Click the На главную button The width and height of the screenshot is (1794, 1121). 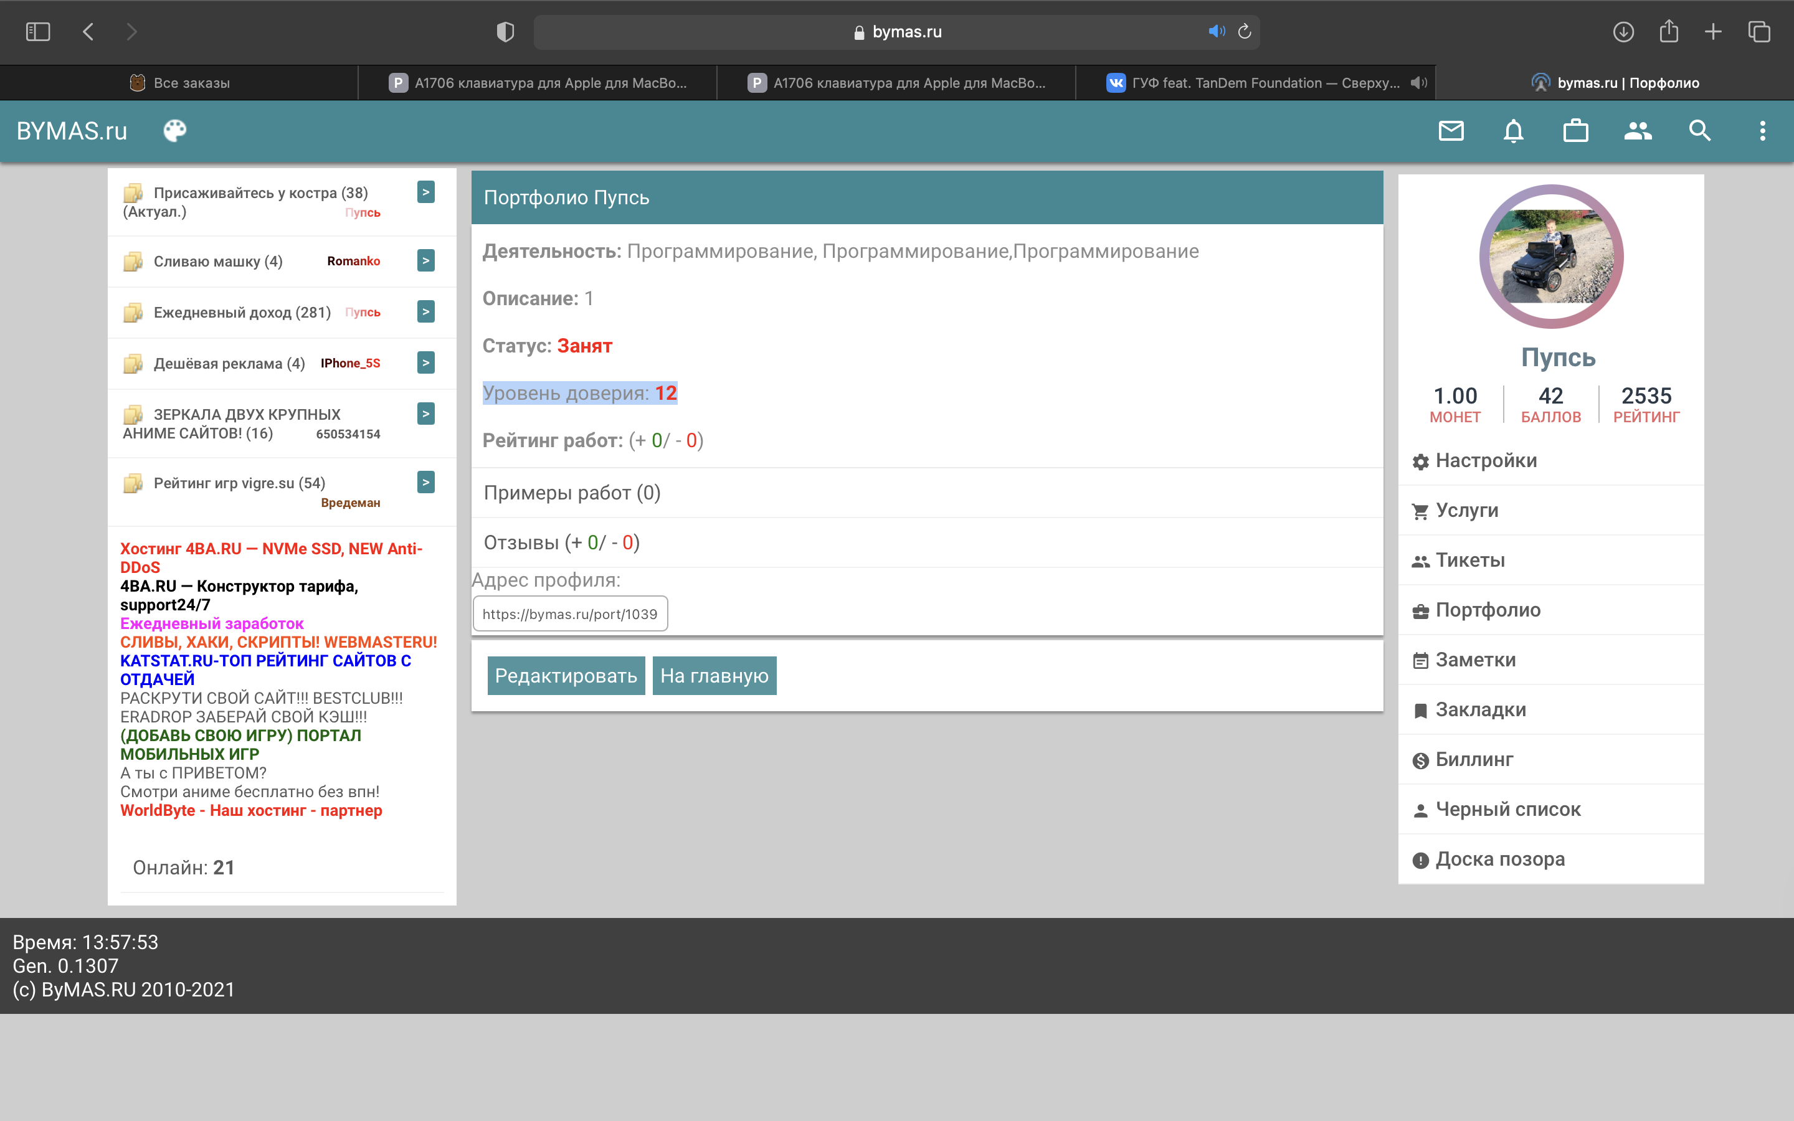click(x=714, y=676)
